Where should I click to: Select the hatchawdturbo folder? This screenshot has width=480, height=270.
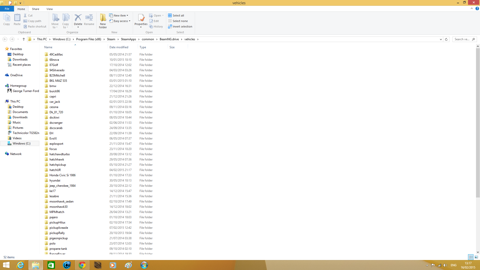59,154
